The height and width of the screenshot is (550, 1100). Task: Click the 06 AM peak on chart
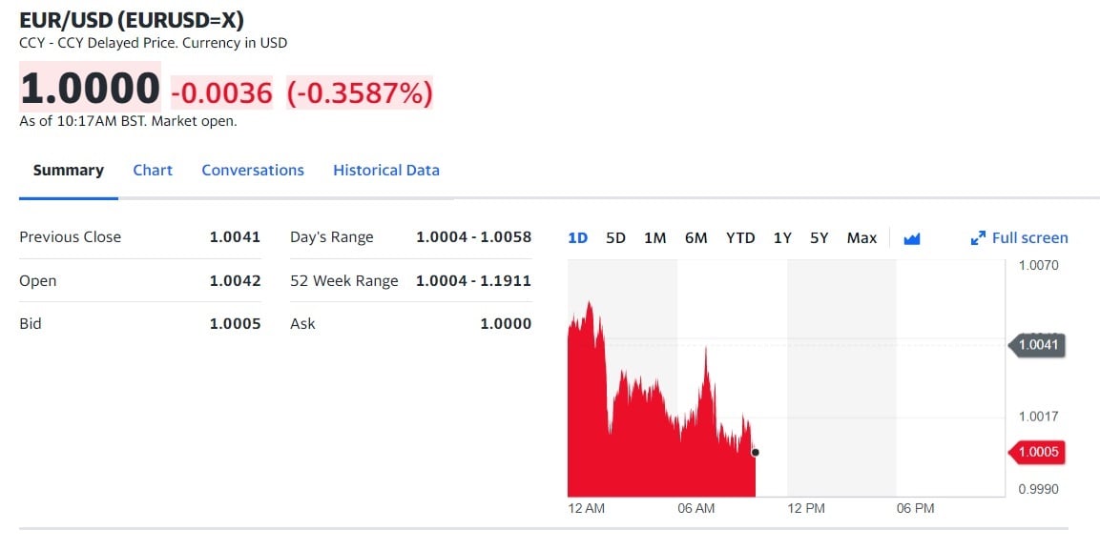tap(706, 351)
